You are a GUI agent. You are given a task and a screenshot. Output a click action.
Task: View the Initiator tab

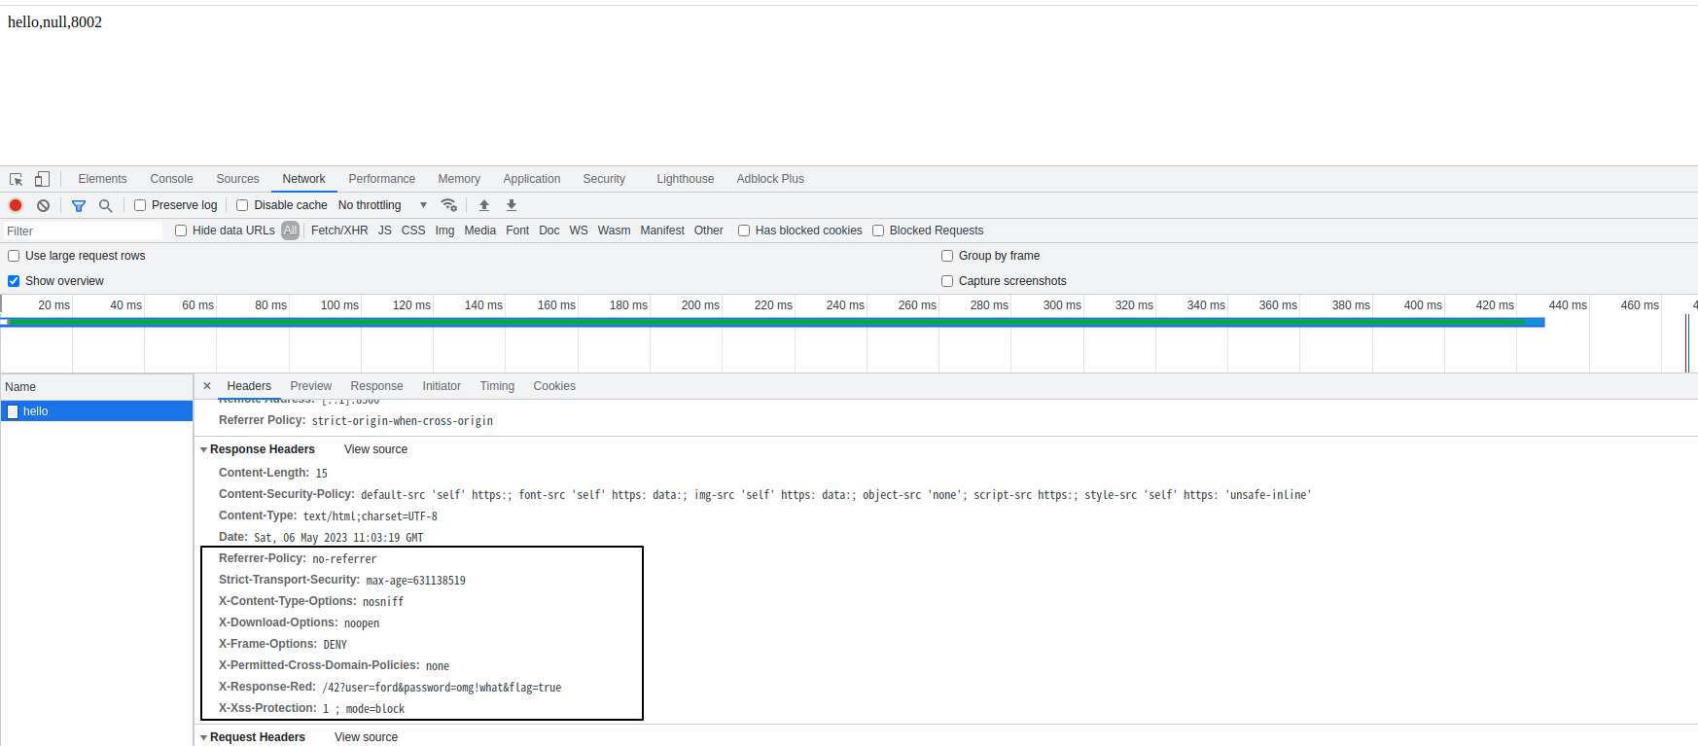[x=442, y=386]
